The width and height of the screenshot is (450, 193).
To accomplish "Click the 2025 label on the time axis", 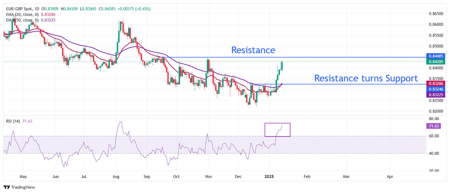I will [x=269, y=177].
